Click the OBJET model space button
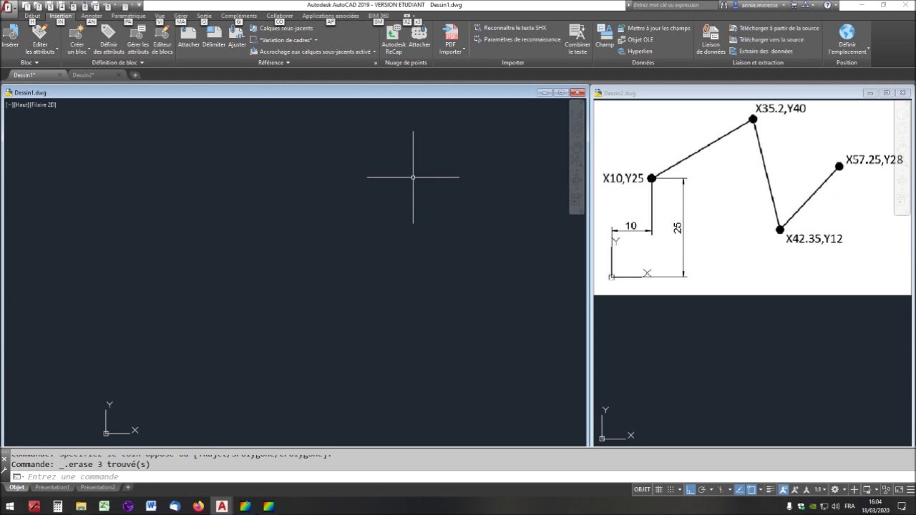 [x=642, y=489]
